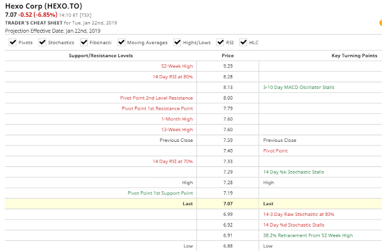Uncheck the Highs/Lows checkbox
This screenshot has height=251, width=382.
point(177,42)
